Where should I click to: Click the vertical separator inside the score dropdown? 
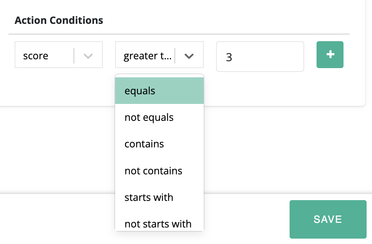pyautogui.click(x=74, y=56)
